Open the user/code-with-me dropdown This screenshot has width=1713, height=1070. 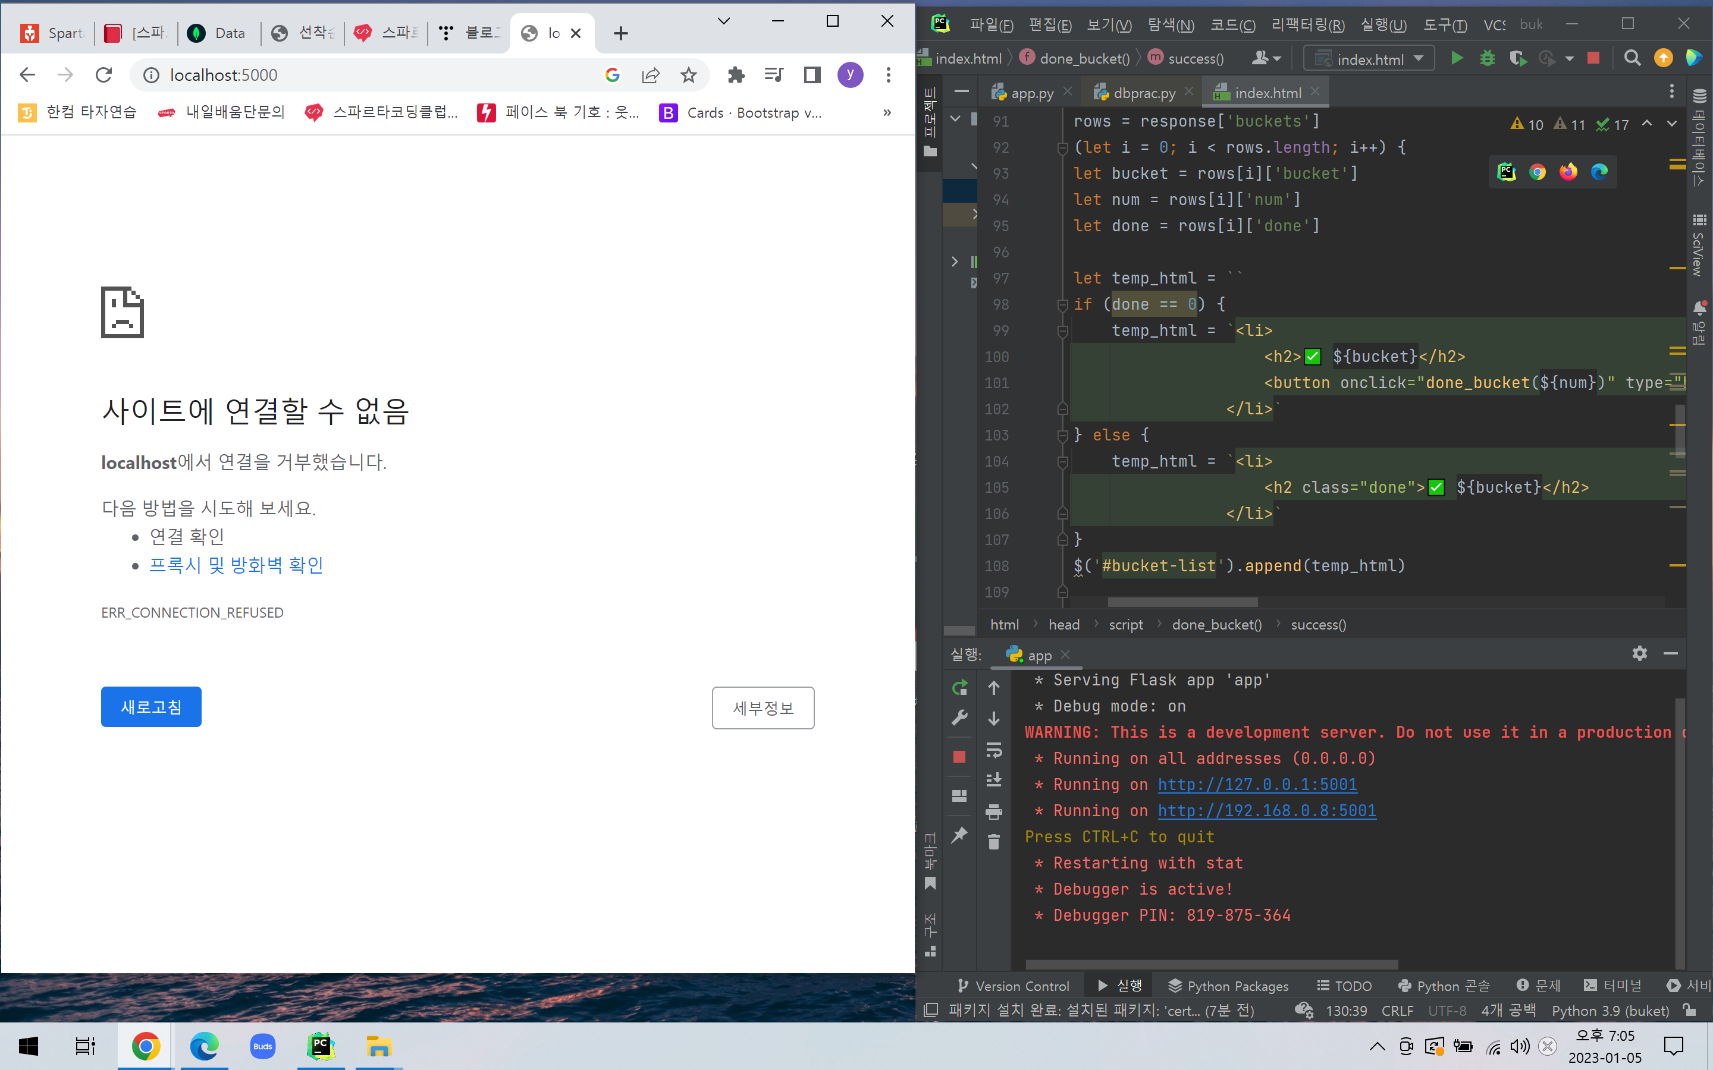click(1266, 58)
